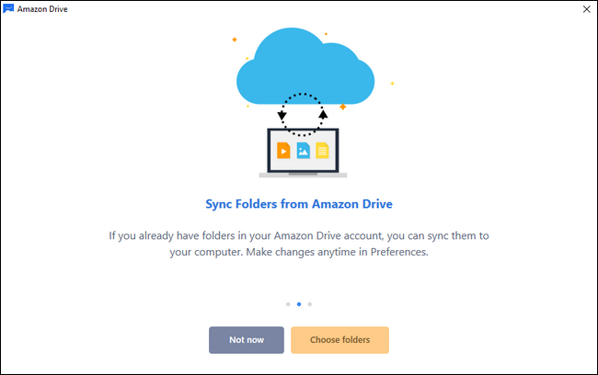Open the Choose folders button
This screenshot has height=375, width=598.
coord(339,340)
